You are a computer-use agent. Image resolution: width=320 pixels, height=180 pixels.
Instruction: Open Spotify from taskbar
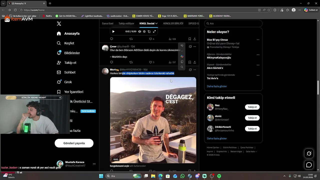coord(219,176)
